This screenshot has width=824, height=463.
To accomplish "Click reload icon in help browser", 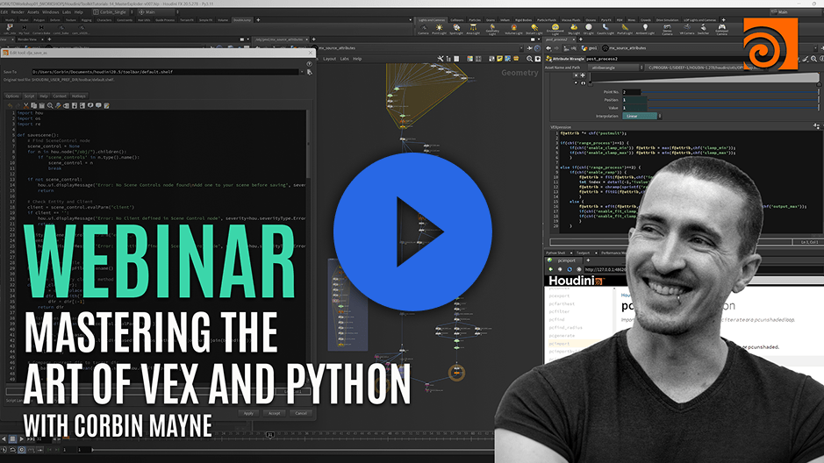I will [570, 269].
